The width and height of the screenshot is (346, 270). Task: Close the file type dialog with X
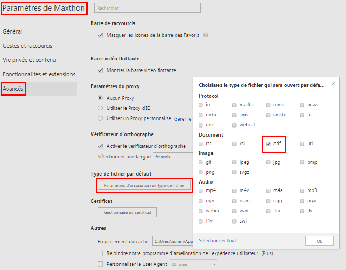333,84
